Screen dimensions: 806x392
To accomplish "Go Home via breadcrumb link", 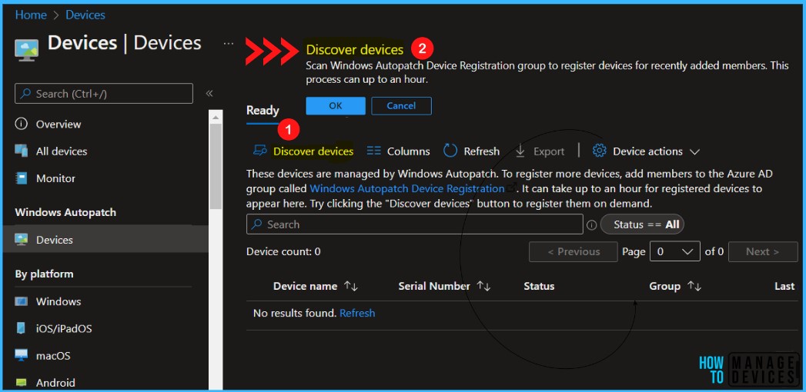I will 31,15.
